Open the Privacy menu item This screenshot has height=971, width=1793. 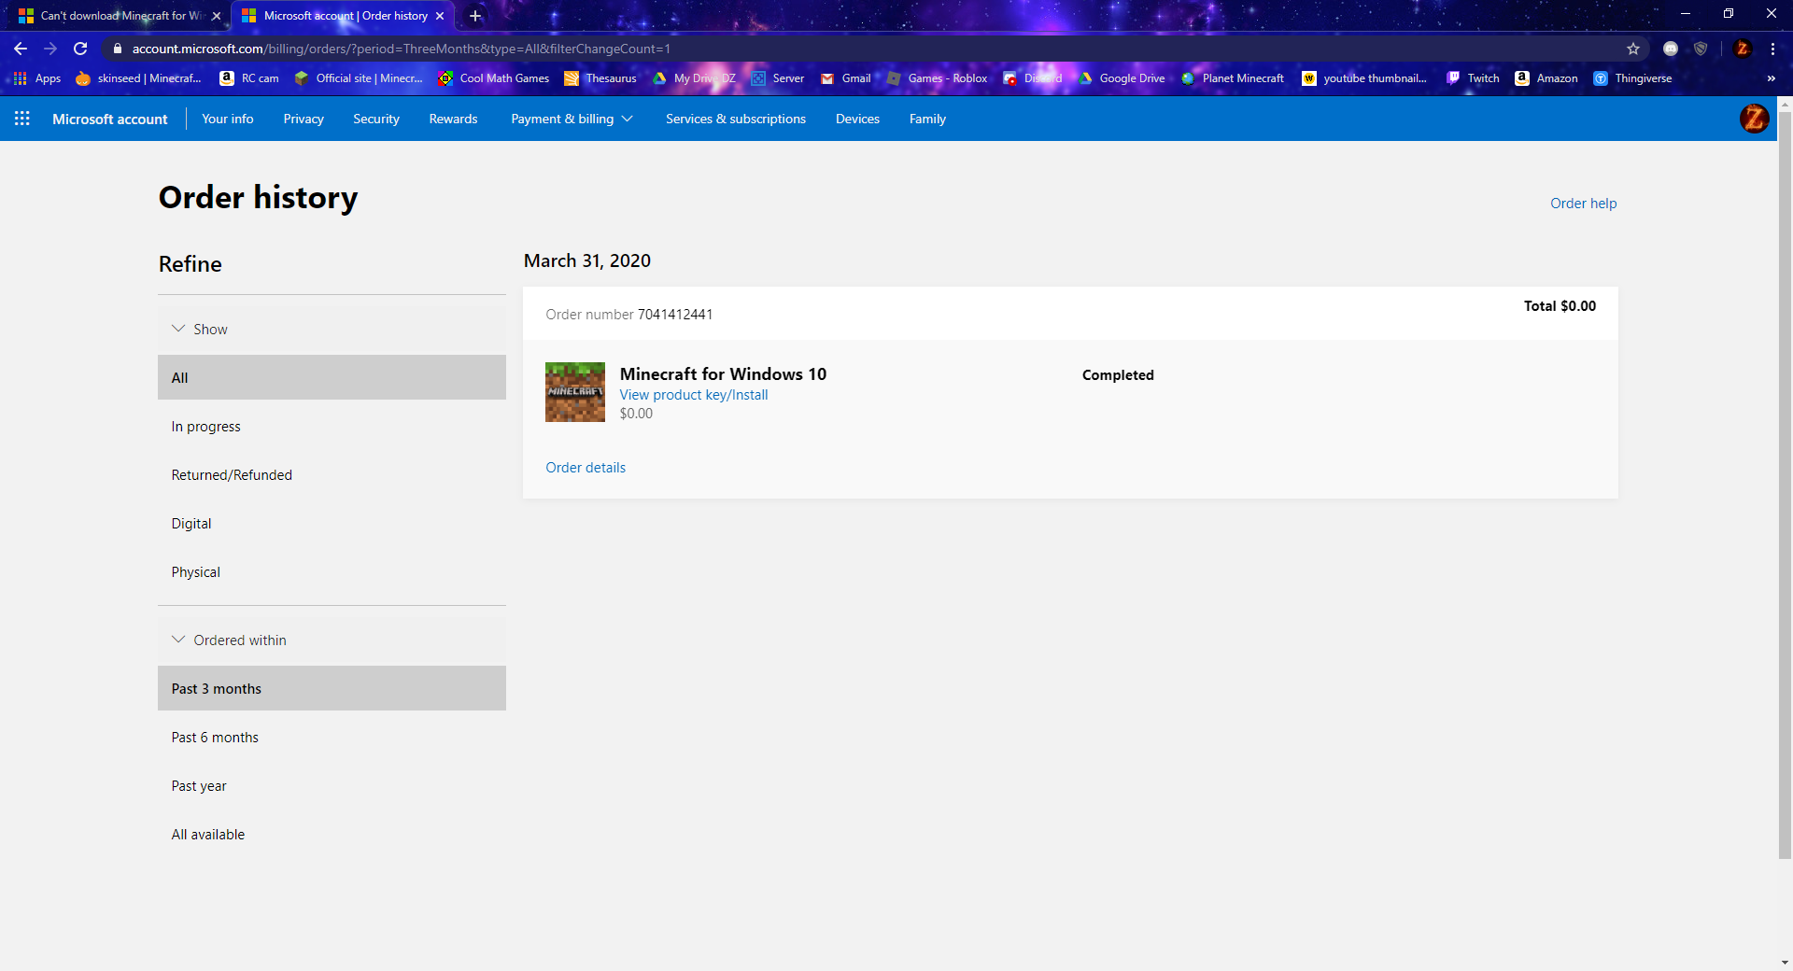tap(304, 119)
